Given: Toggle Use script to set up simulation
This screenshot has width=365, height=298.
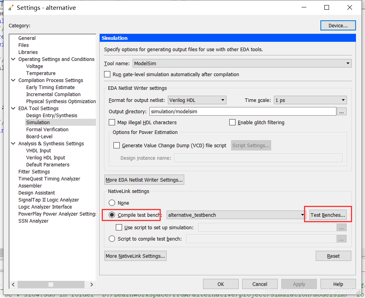Looking at the screenshot, I should pos(119,227).
